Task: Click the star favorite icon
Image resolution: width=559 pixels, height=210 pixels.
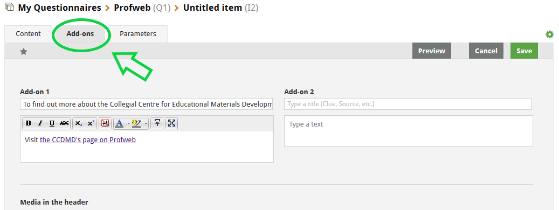Action: (x=24, y=52)
